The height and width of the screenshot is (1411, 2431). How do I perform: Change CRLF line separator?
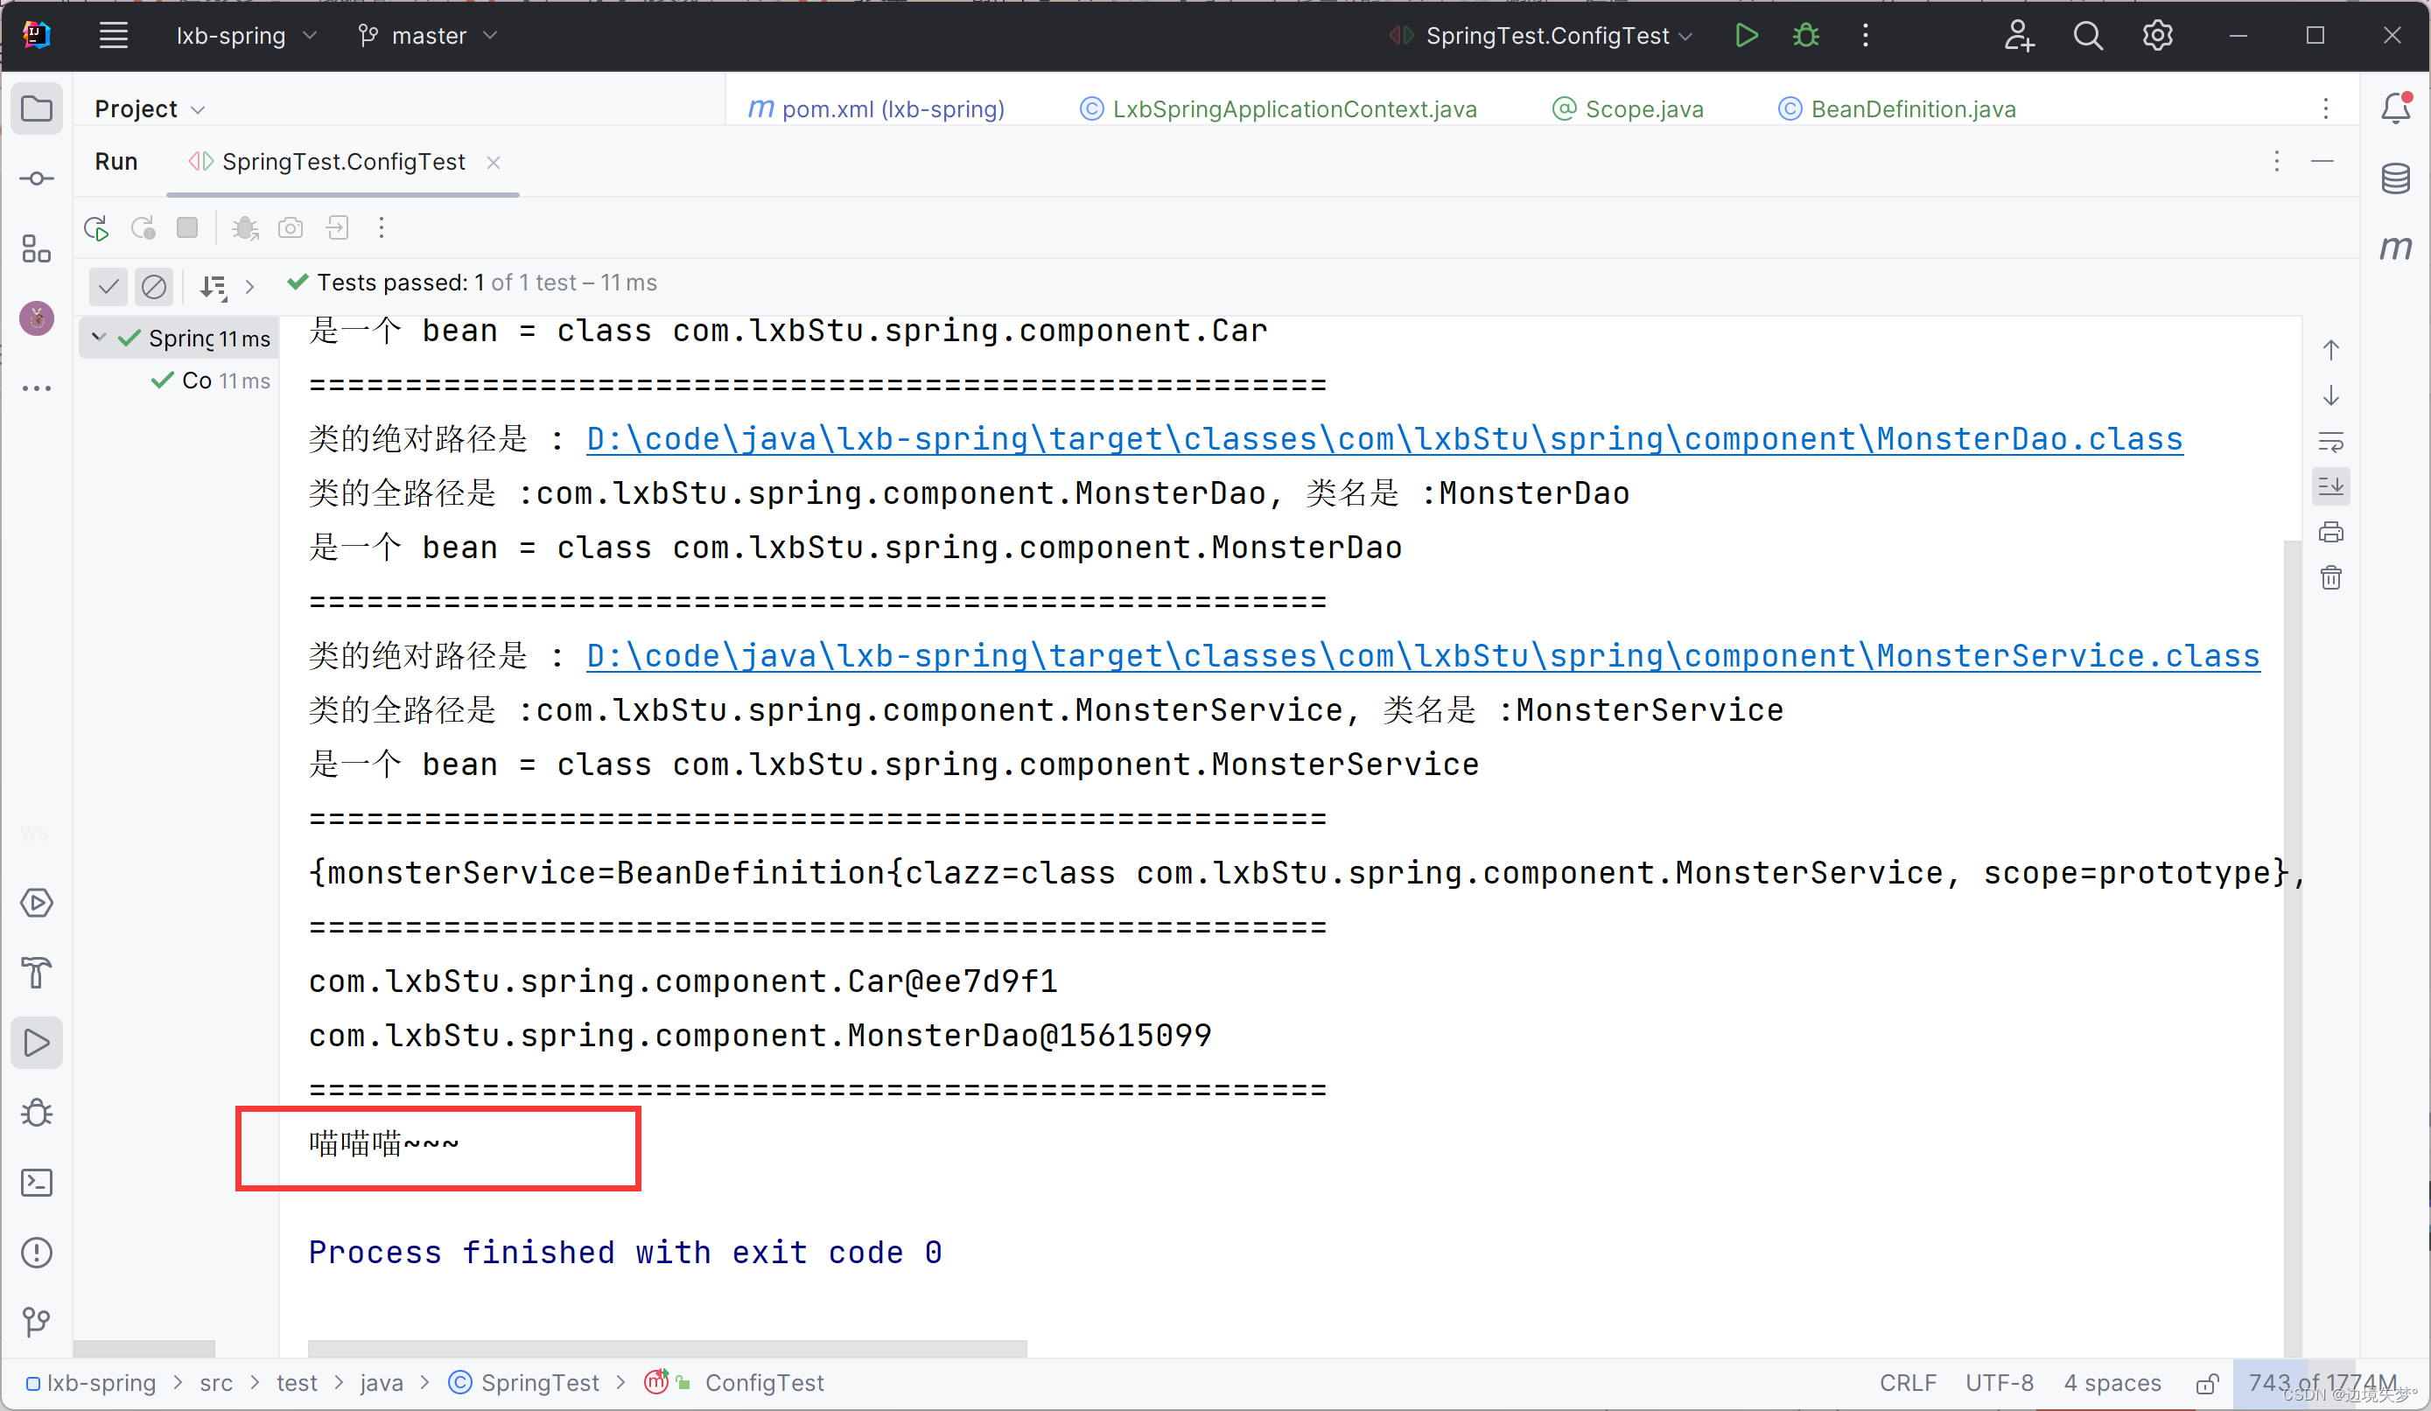pos(1907,1383)
